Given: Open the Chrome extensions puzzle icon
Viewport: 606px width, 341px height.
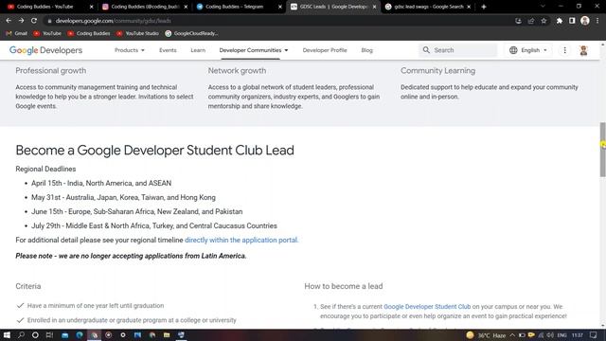Looking at the screenshot, I should [560, 21].
